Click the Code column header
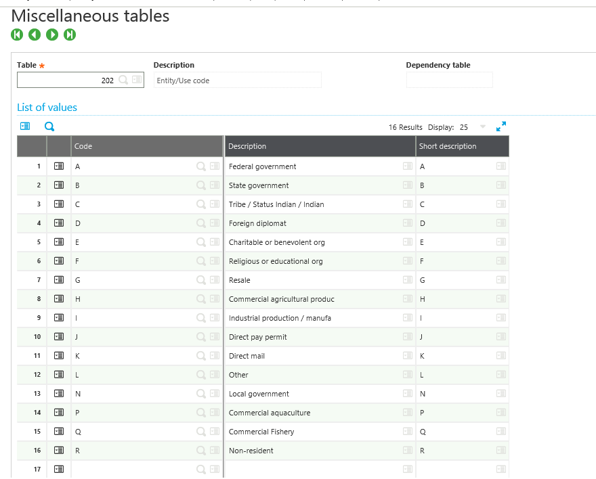Screen dimensions: 596x479 [x=147, y=146]
